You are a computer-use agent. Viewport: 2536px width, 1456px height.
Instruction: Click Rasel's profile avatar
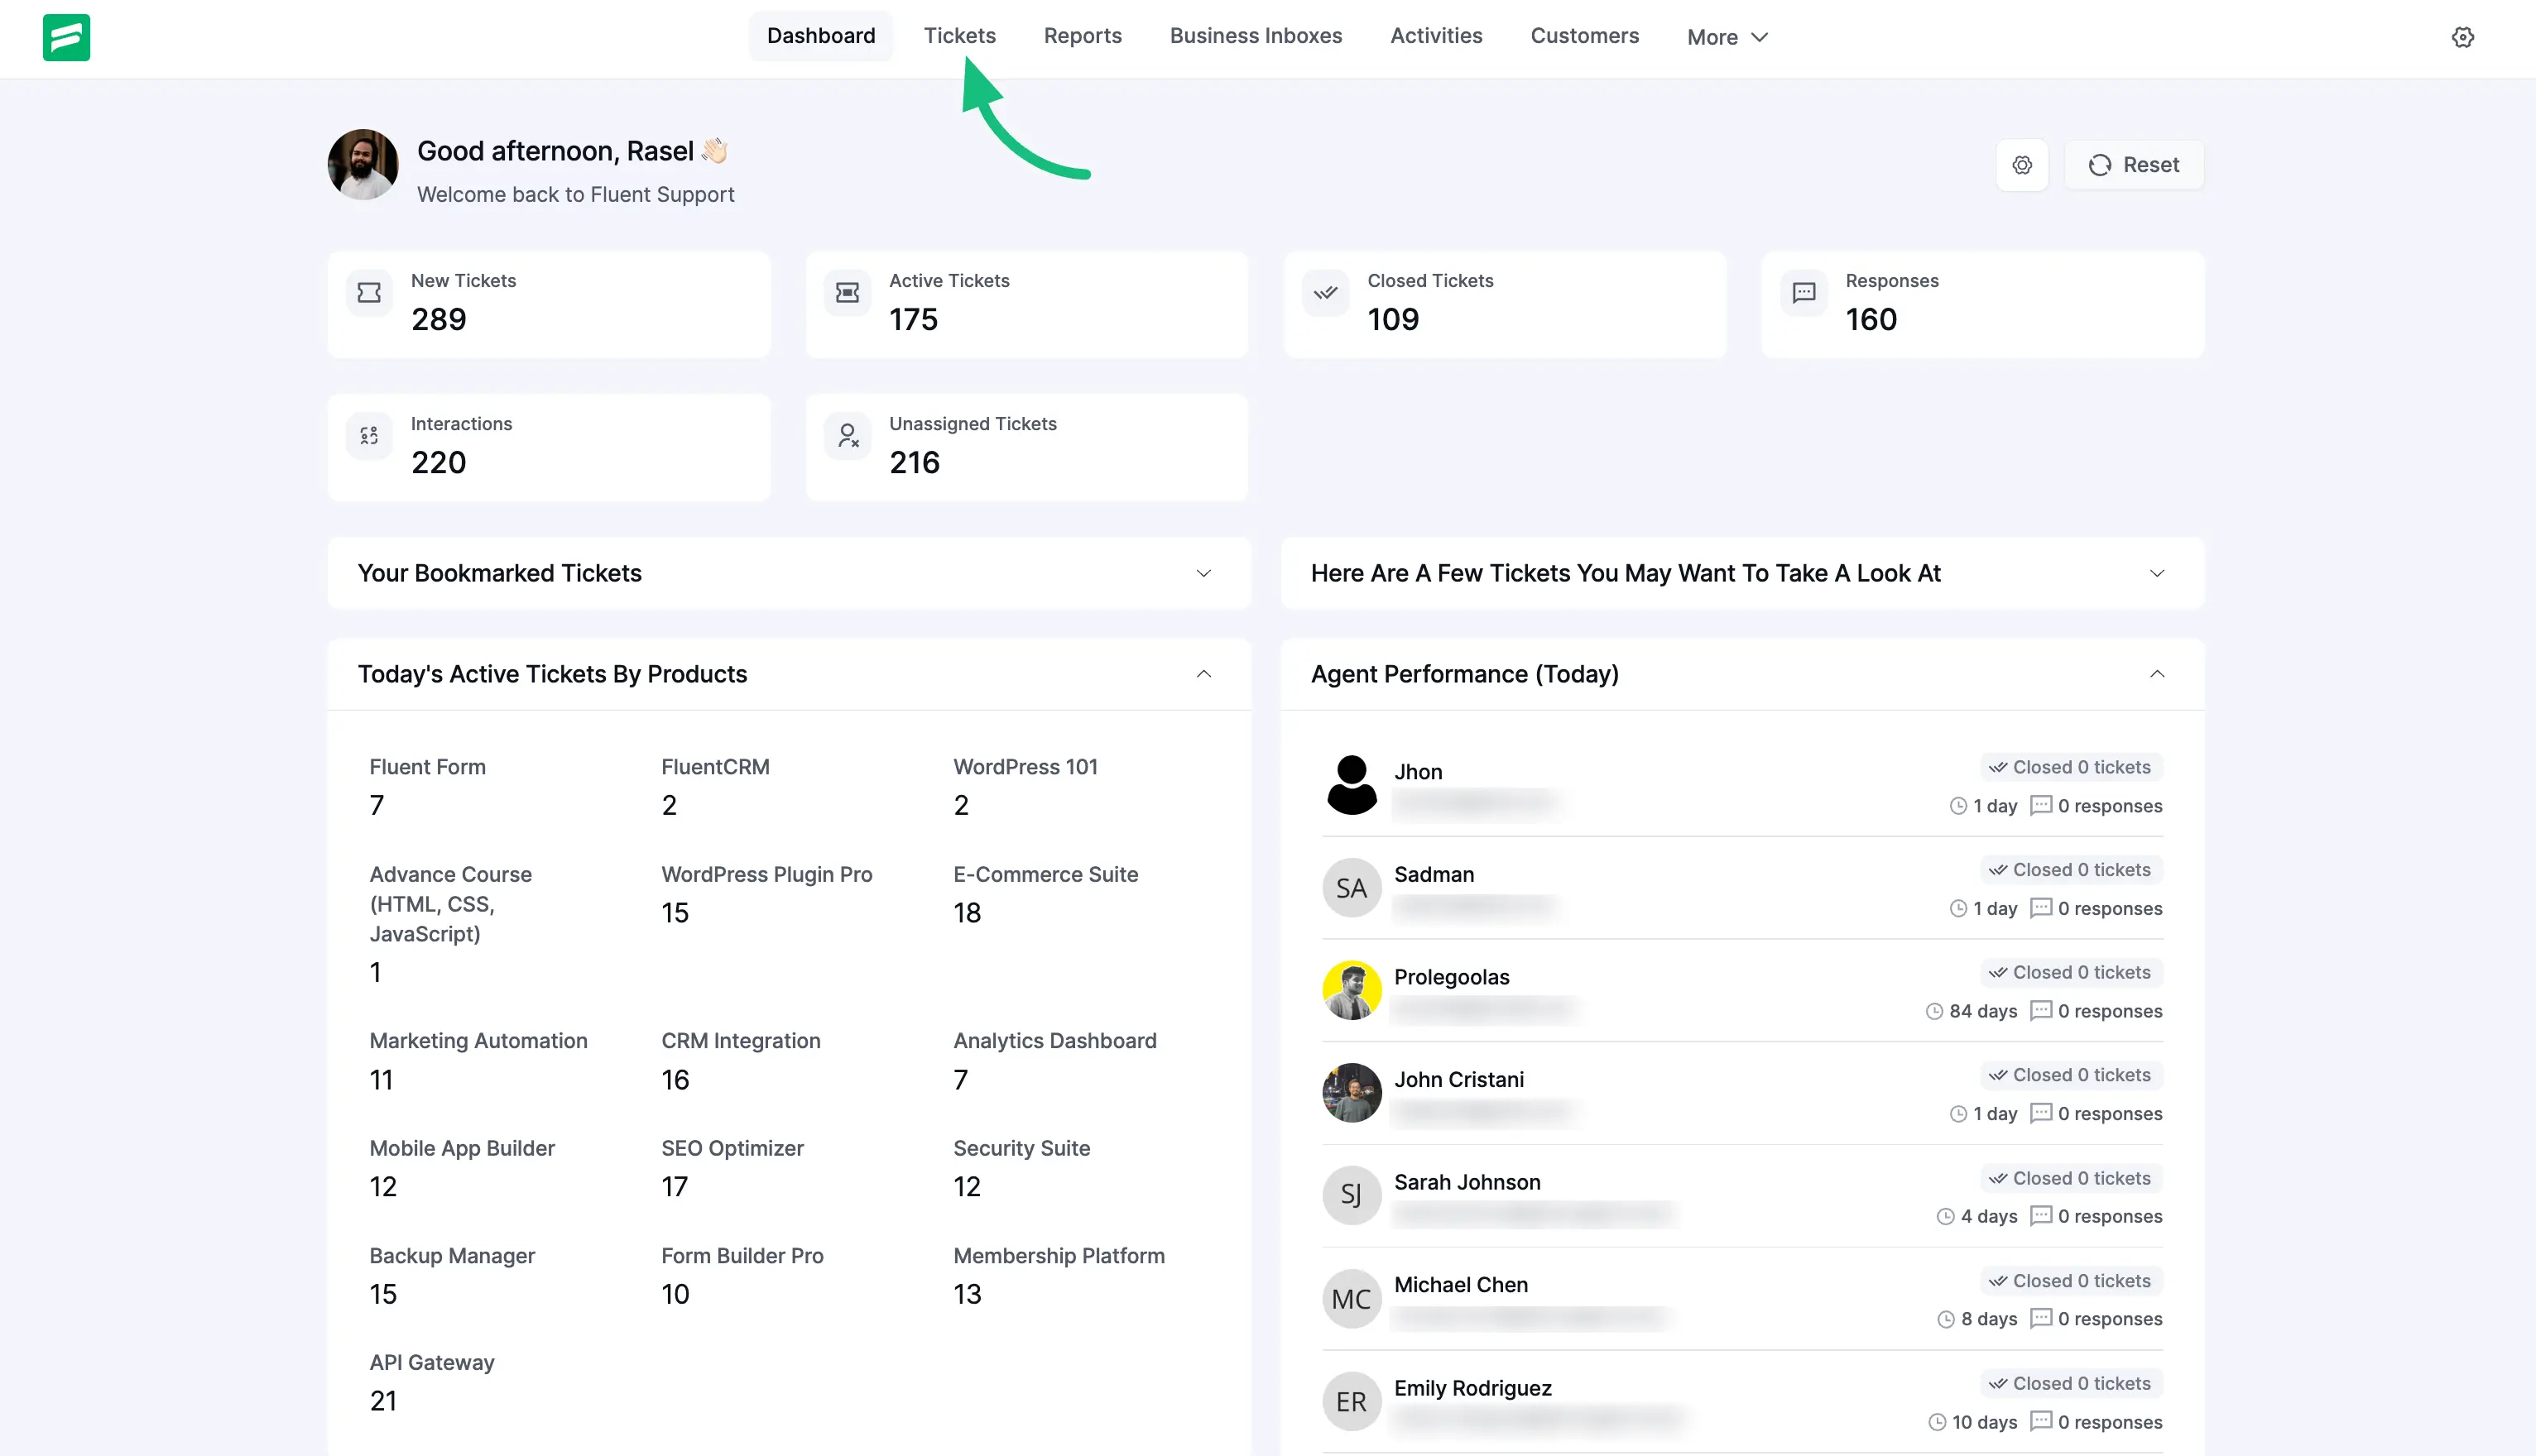363,165
